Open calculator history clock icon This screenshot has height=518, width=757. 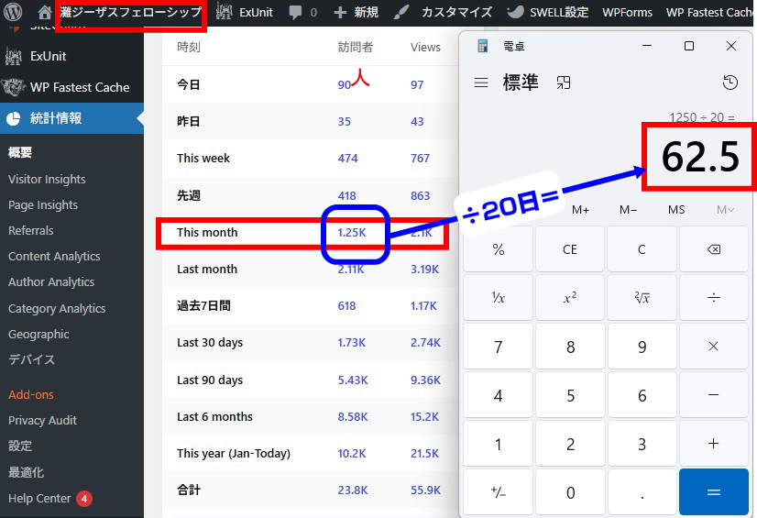coord(730,83)
